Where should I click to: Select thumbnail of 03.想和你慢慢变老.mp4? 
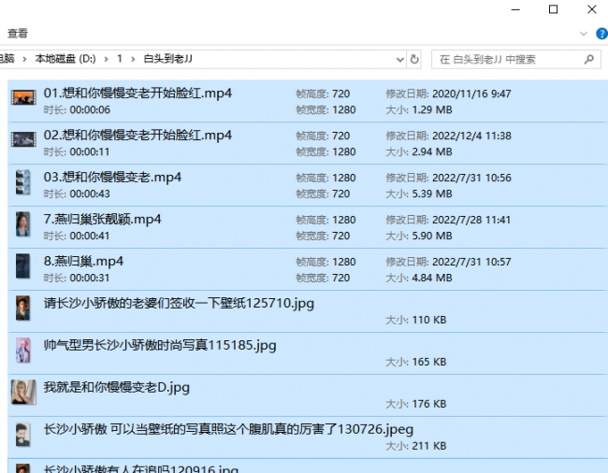click(x=22, y=181)
